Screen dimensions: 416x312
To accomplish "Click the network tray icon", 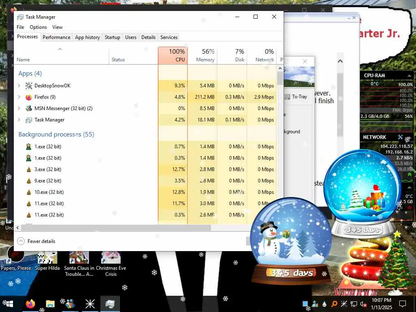I will 354,304.
